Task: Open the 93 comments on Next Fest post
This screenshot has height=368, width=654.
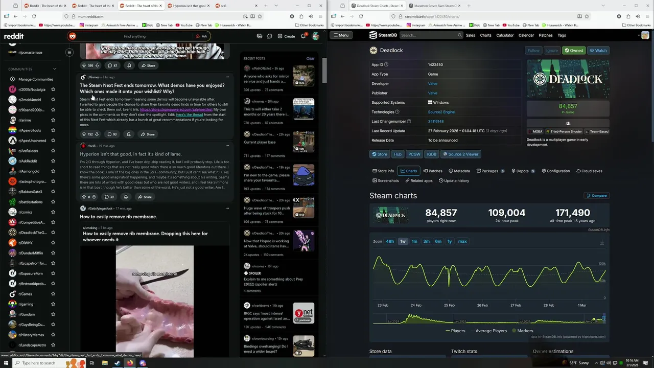Action: click(111, 134)
